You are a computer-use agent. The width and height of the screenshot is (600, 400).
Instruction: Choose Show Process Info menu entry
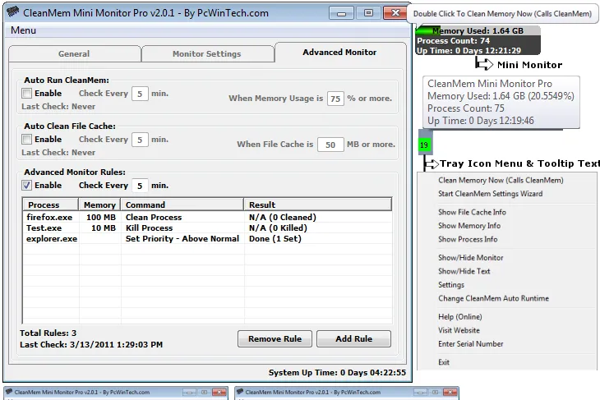[468, 239]
